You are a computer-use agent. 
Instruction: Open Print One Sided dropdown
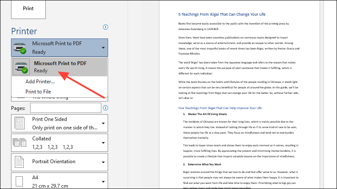(x=59, y=123)
